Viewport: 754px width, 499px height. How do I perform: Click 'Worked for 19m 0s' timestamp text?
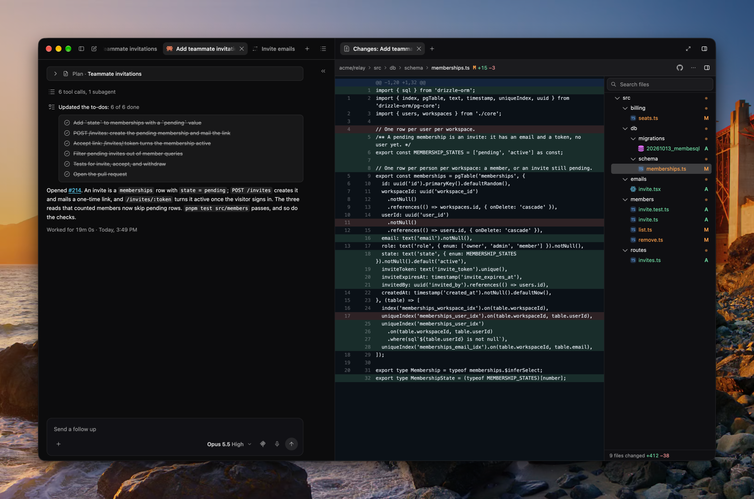[70, 230]
